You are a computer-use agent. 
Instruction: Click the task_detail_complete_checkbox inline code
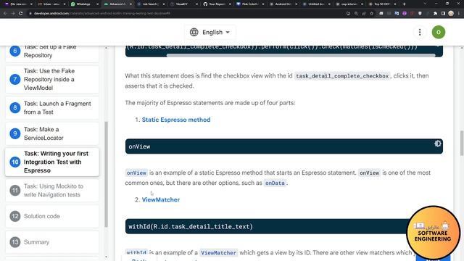342,76
